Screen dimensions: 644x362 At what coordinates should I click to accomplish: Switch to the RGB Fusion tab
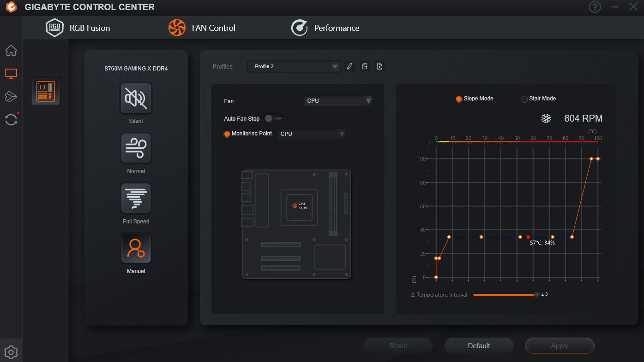[x=78, y=28]
